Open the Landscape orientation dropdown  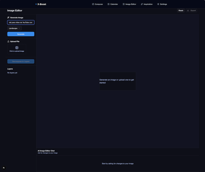click(15, 28)
